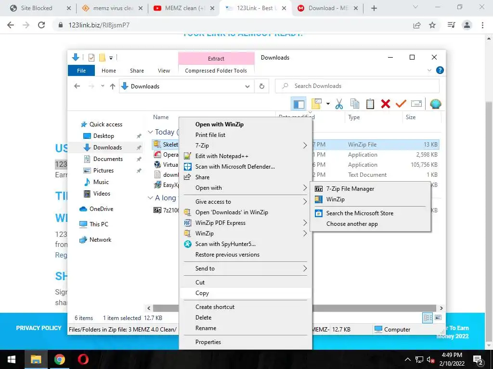Open the folder options toolbar icon
The height and width of the screenshot is (369, 493).
click(x=316, y=104)
